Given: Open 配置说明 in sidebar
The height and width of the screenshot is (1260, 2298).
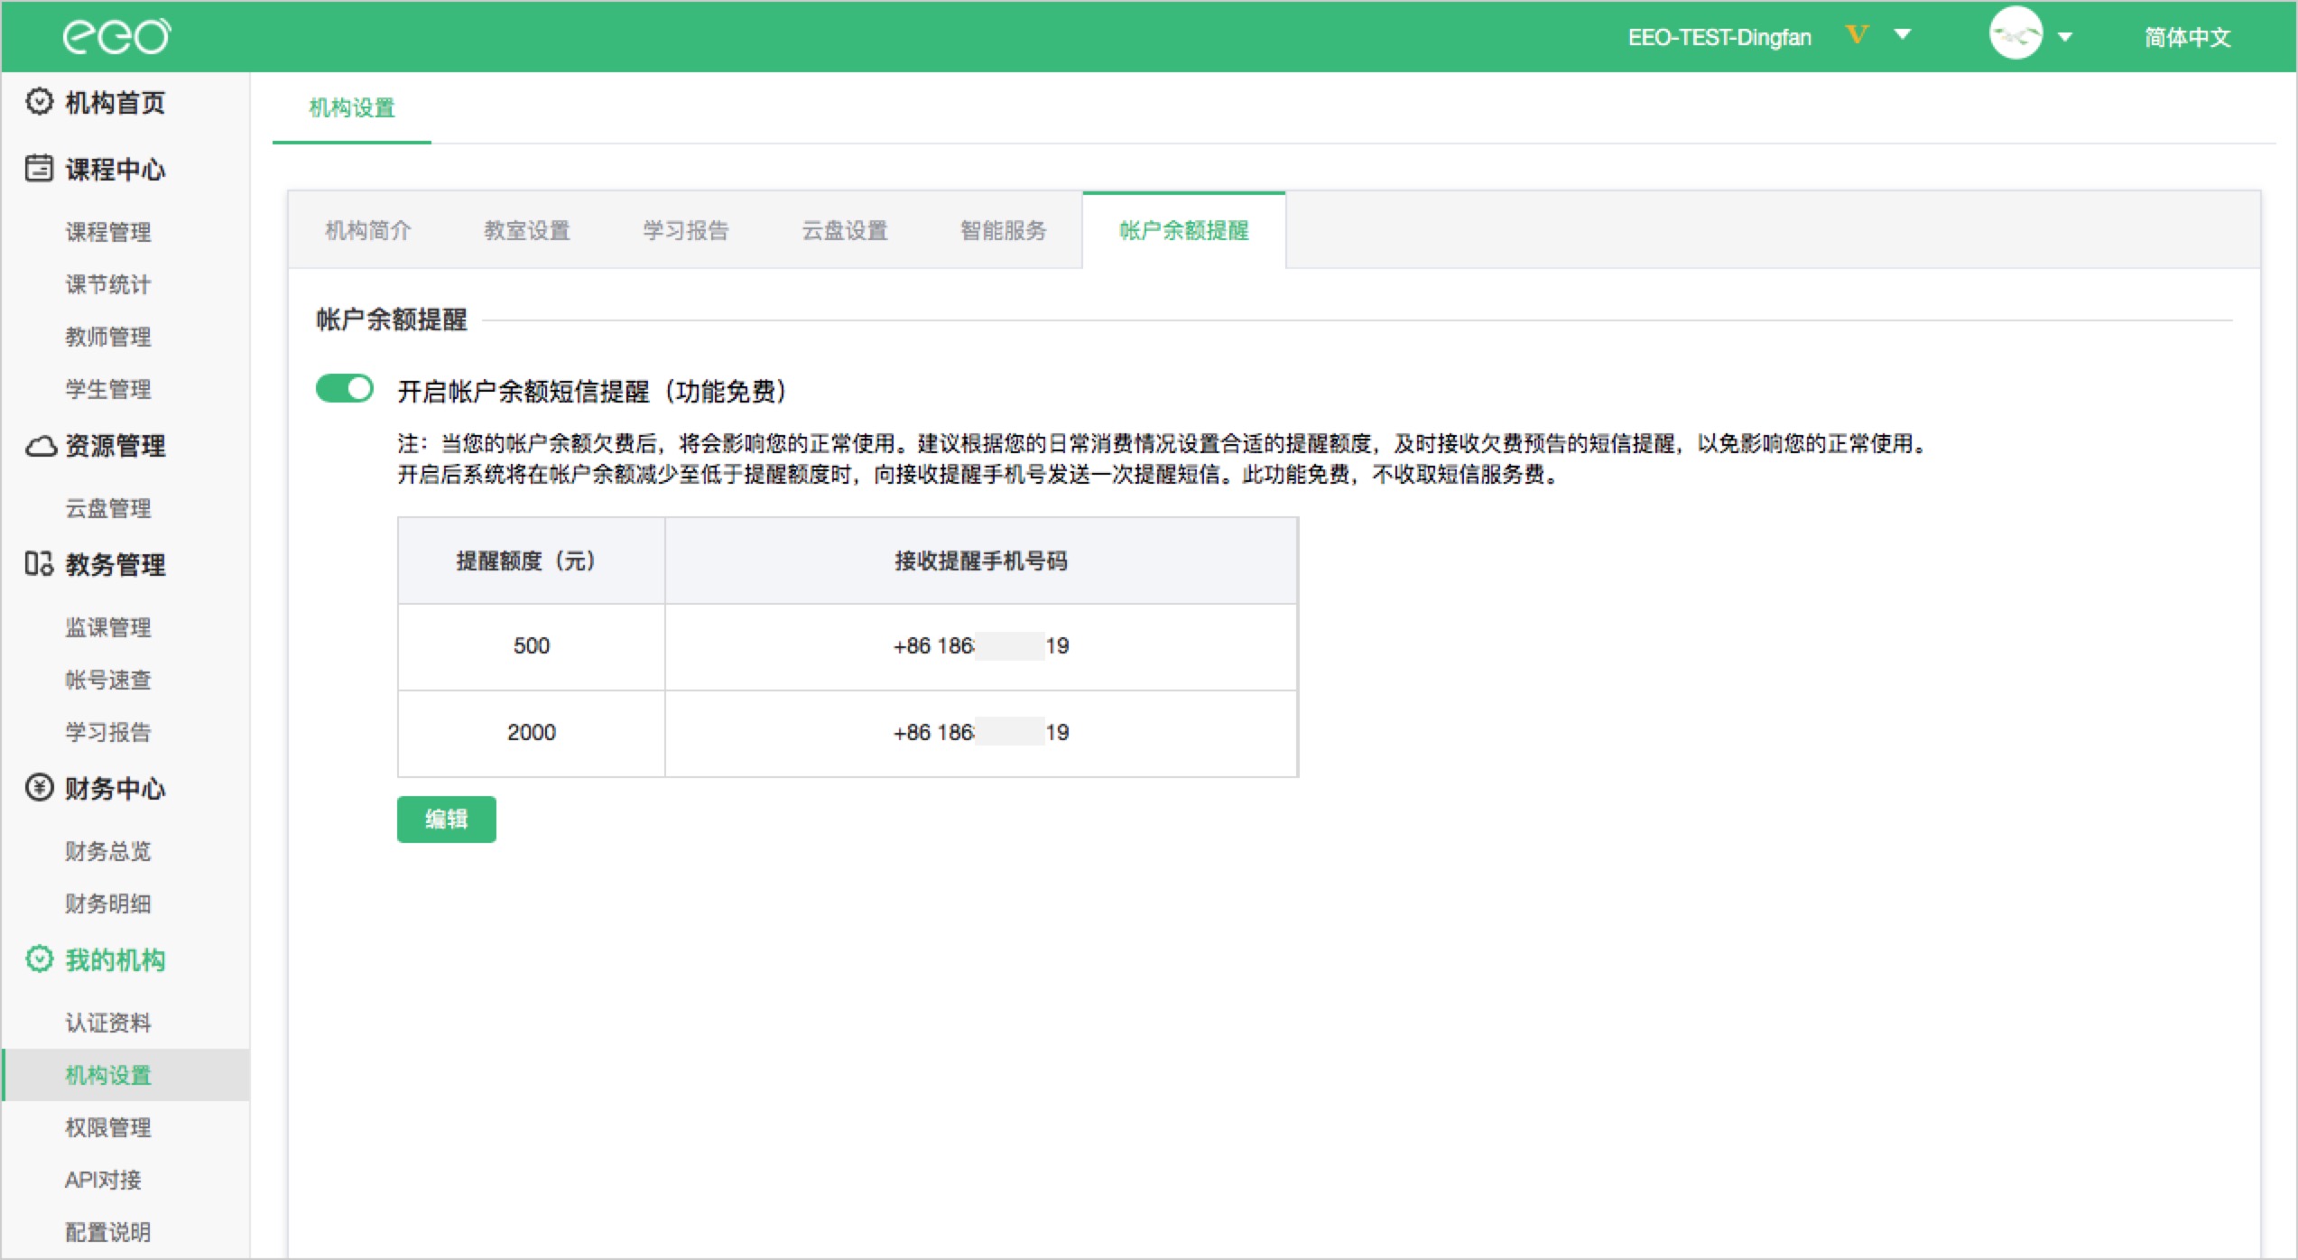Looking at the screenshot, I should (108, 1232).
